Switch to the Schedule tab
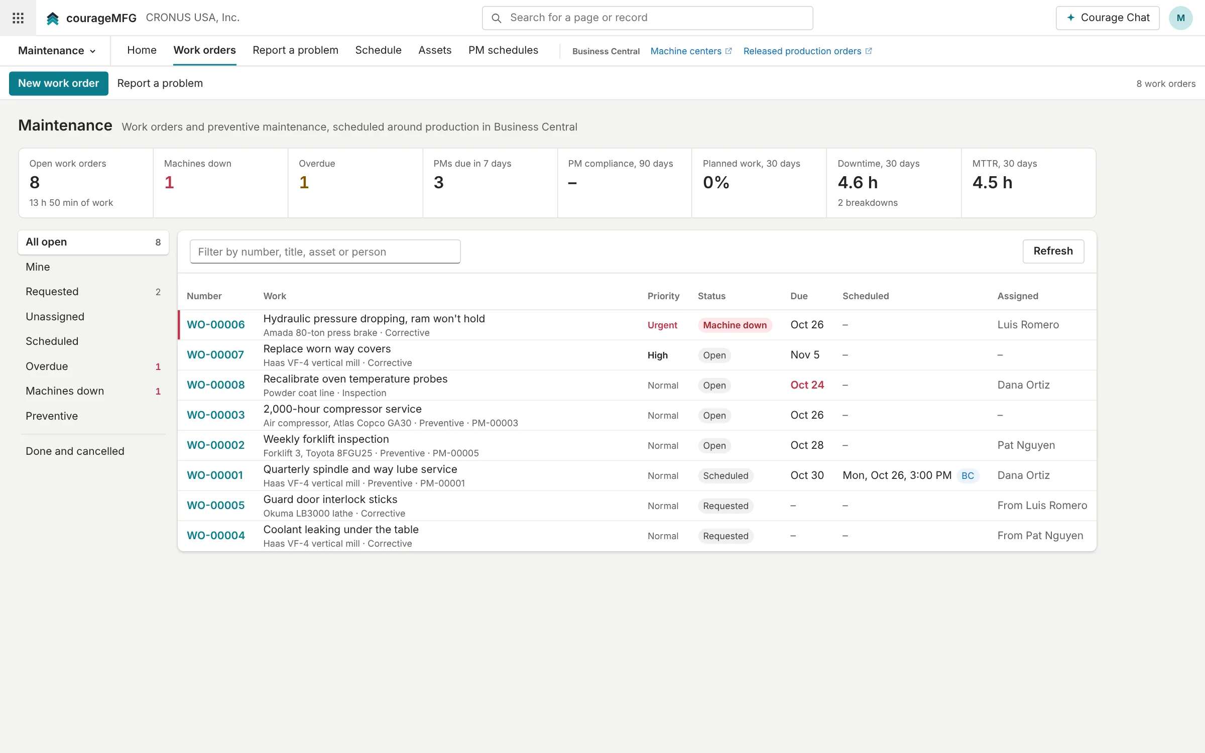This screenshot has height=753, width=1205. [378, 50]
